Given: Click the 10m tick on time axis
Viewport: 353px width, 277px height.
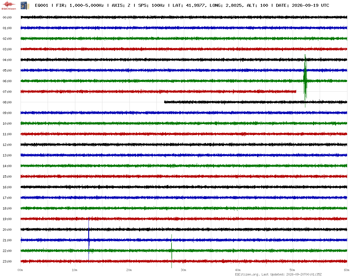Looking at the screenshot, I should coord(74,270).
